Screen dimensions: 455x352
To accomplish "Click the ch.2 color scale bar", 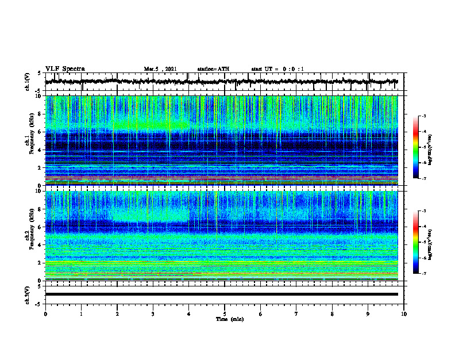I will 415,242.
